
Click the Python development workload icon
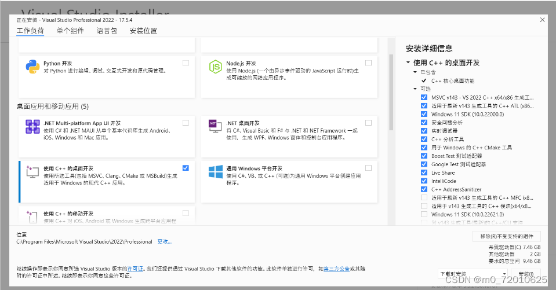32,67
